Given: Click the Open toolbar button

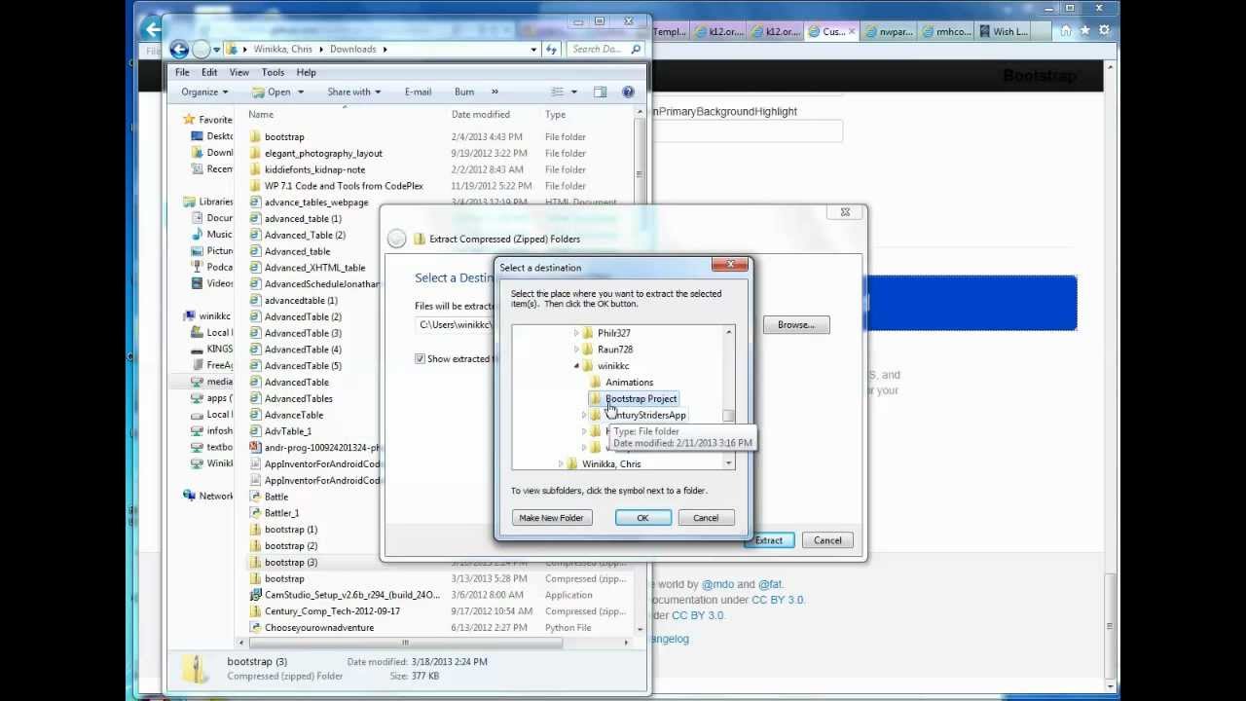Looking at the screenshot, I should (272, 92).
